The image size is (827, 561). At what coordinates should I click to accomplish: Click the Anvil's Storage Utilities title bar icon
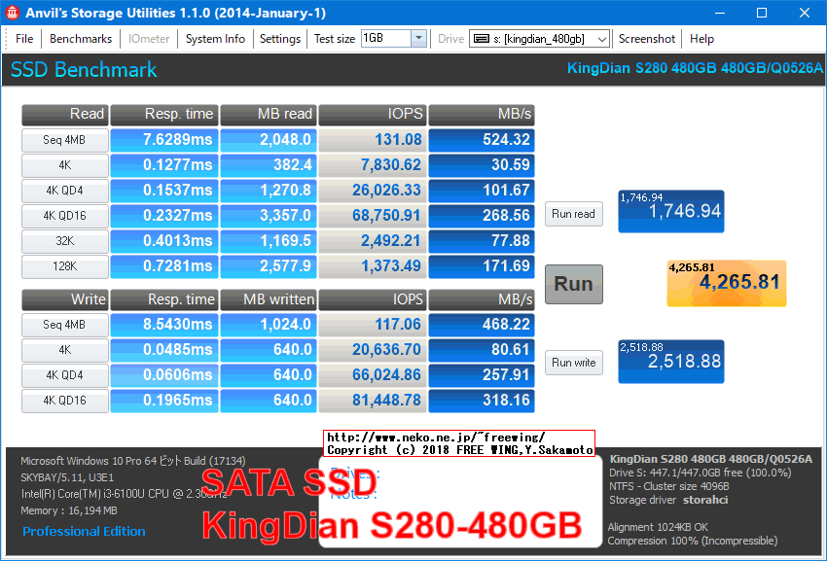point(12,12)
